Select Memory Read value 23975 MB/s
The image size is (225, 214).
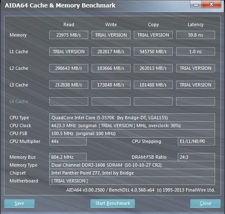(x=69, y=35)
